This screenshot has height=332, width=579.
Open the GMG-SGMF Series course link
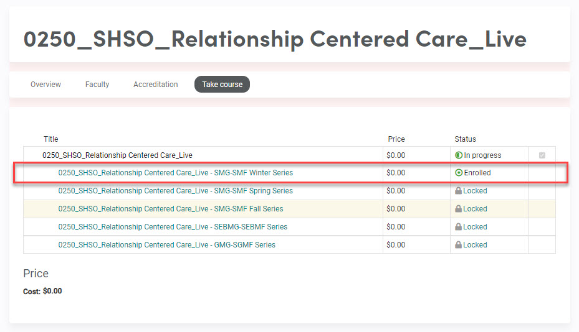166,245
